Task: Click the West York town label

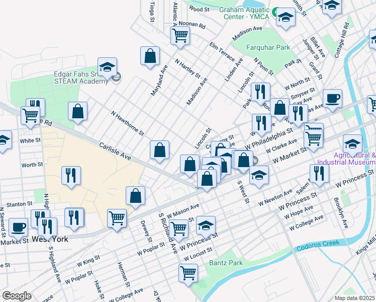Action: coord(50,239)
